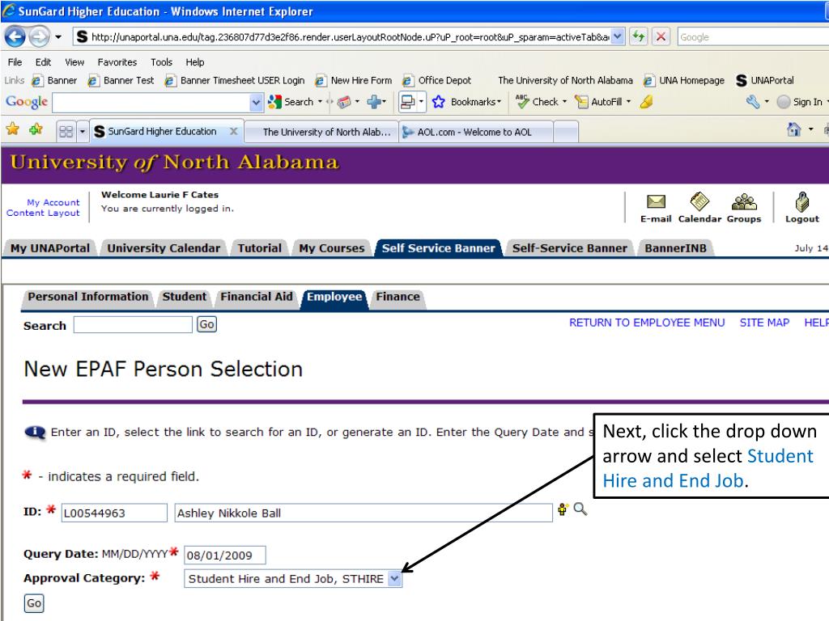This screenshot has height=621, width=829.
Task: Expand the AutoFill dropdown arrow
Action: (628, 101)
